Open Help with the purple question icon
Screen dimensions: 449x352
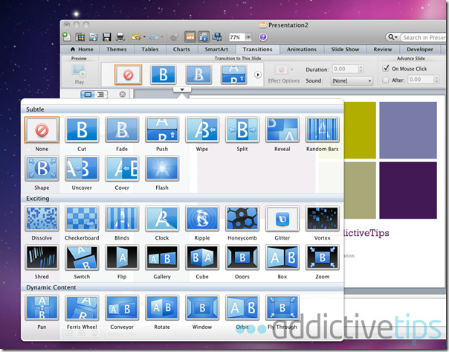tap(263, 37)
